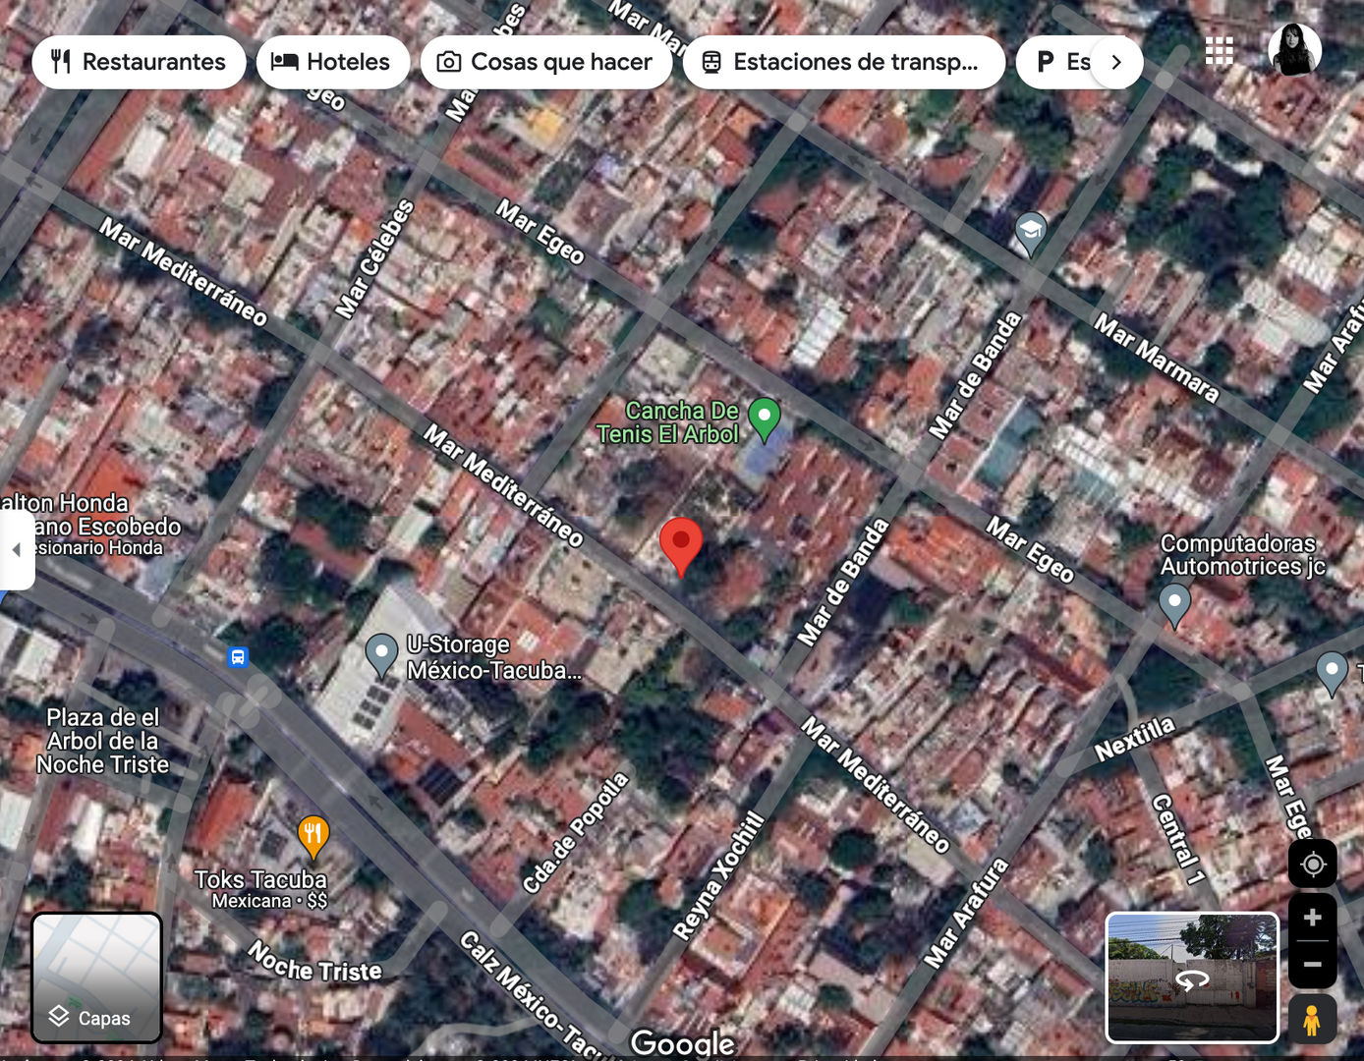
Task: Click the Nextitla street label
Action: 1135,738
